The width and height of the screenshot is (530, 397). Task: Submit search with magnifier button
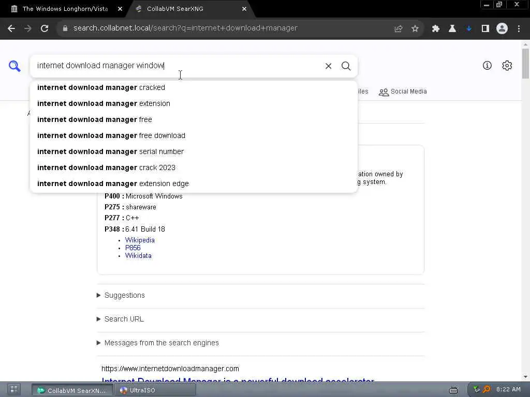tap(346, 66)
